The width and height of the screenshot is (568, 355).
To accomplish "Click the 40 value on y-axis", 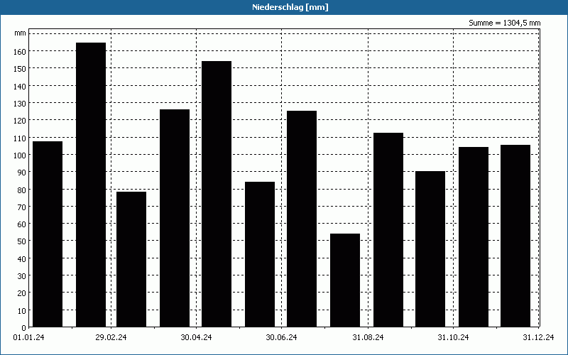I will (x=23, y=259).
